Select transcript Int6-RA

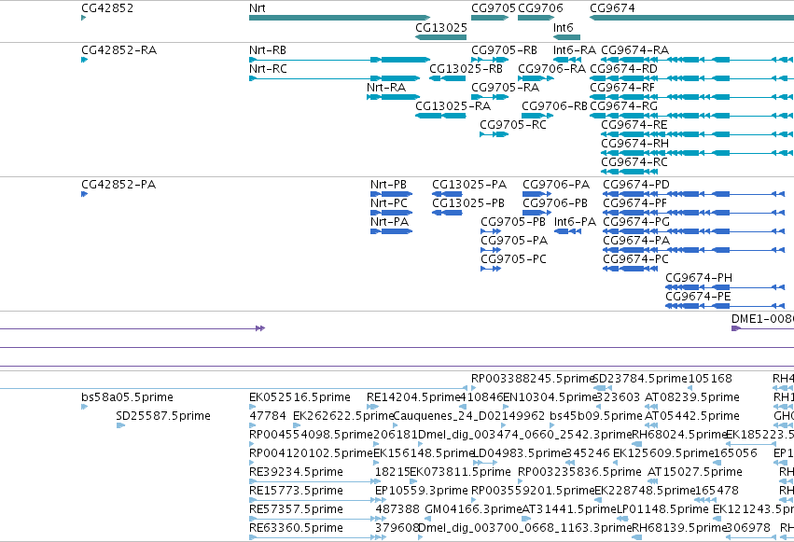566,60
